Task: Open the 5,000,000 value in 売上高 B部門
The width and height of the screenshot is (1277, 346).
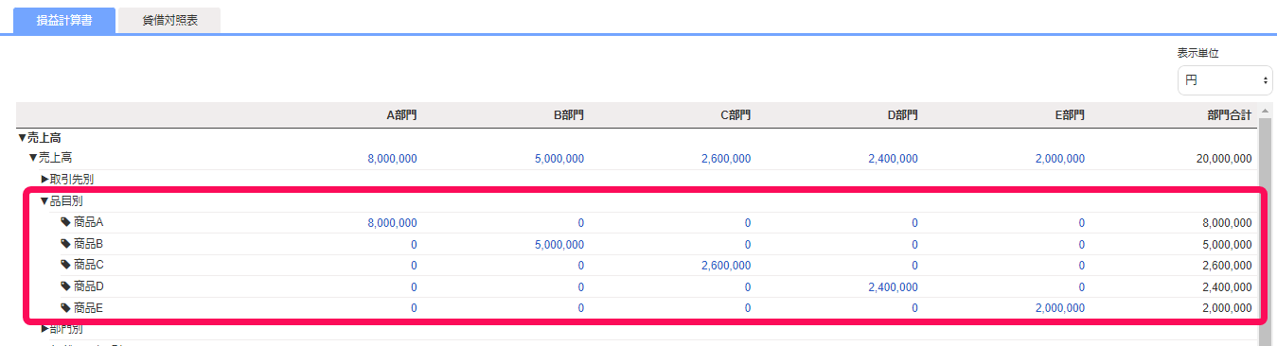Action: [x=559, y=159]
